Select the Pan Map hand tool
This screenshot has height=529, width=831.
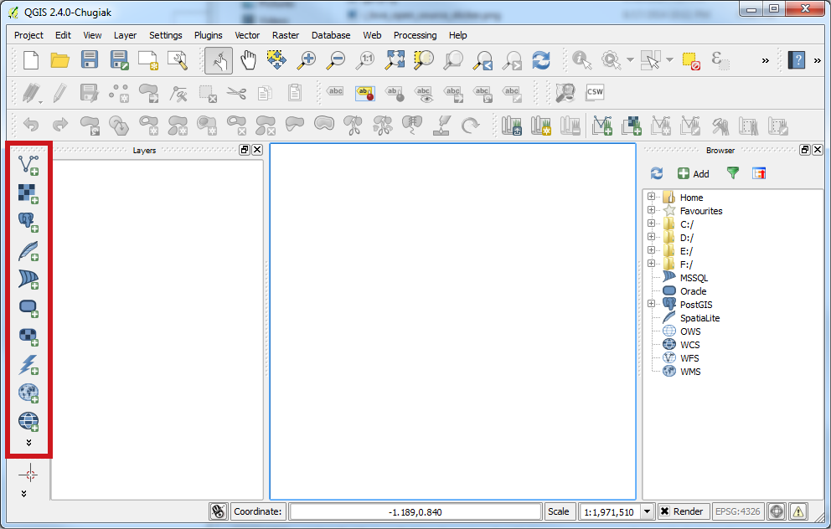pos(248,60)
